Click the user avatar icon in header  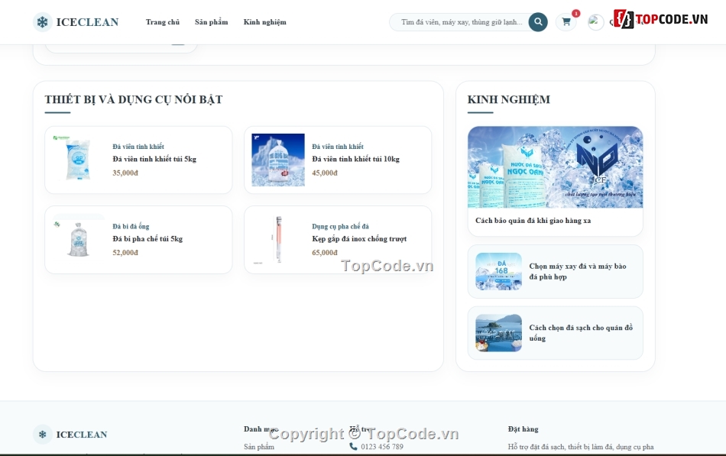coord(596,21)
